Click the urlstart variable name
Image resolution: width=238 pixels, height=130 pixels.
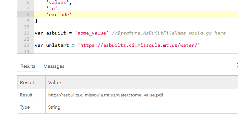pyautogui.click(x=58, y=45)
